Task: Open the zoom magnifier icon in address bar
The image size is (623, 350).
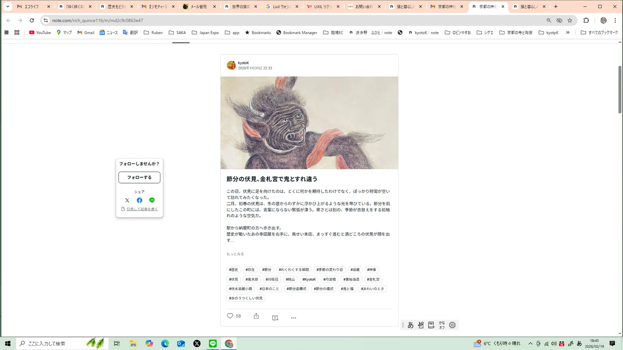Action: 549,20
